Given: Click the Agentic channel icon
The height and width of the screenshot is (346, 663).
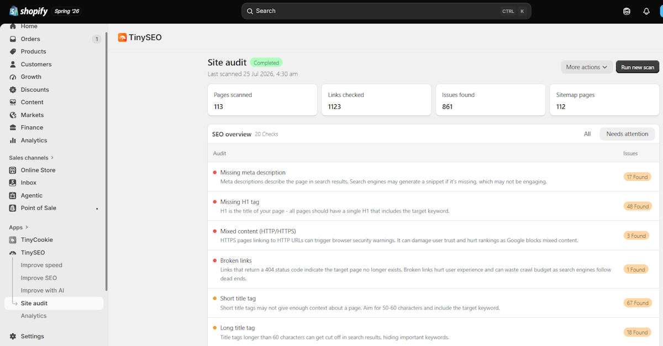Looking at the screenshot, I should pos(13,195).
